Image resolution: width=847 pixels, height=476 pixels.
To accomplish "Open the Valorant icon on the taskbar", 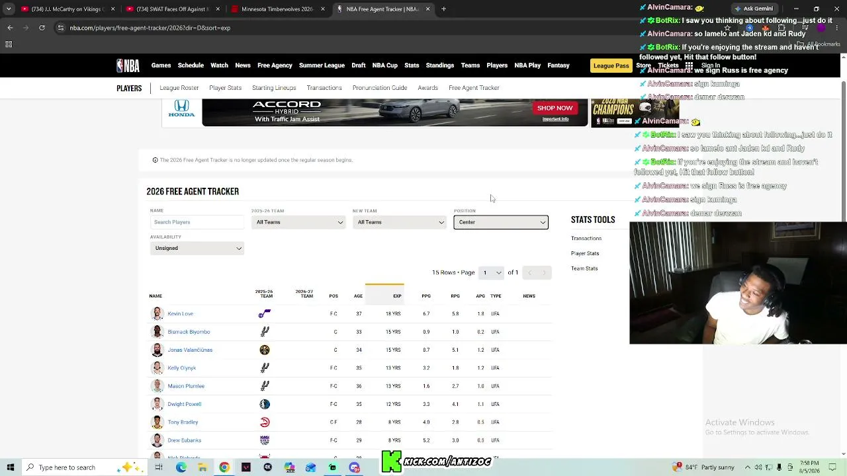I will 246,467.
